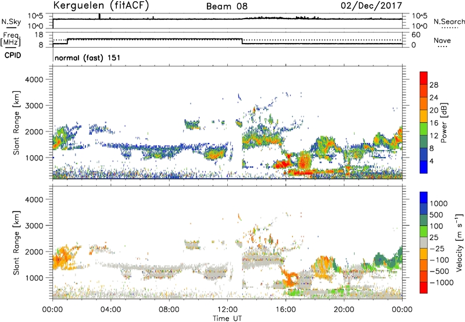This screenshot has width=465, height=322.
Task: Click the frequency drop step near 13:00
Action: (242, 41)
